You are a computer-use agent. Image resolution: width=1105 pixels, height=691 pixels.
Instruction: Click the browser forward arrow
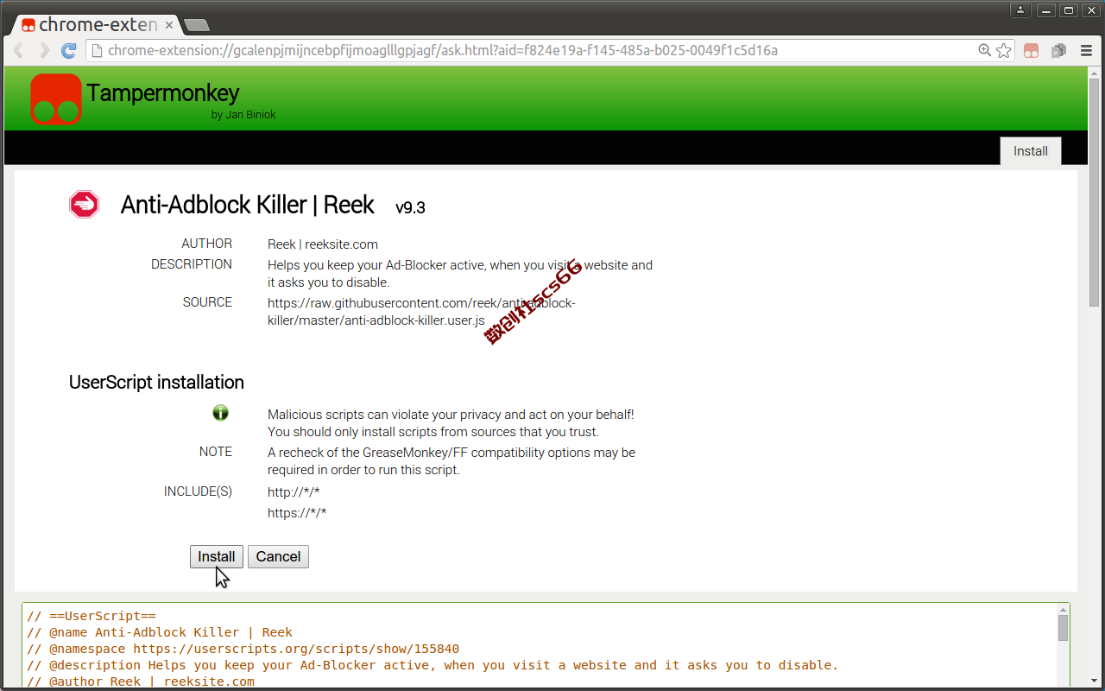45,50
